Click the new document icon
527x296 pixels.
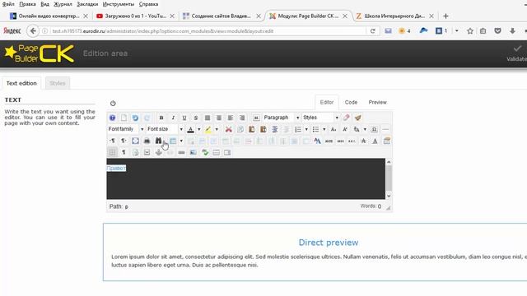(x=124, y=118)
